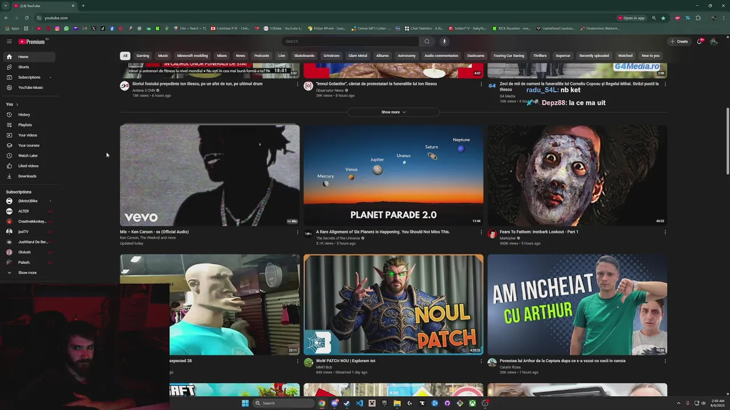The image size is (730, 410).
Task: Open Shorts in sidebar
Action: click(x=28, y=67)
